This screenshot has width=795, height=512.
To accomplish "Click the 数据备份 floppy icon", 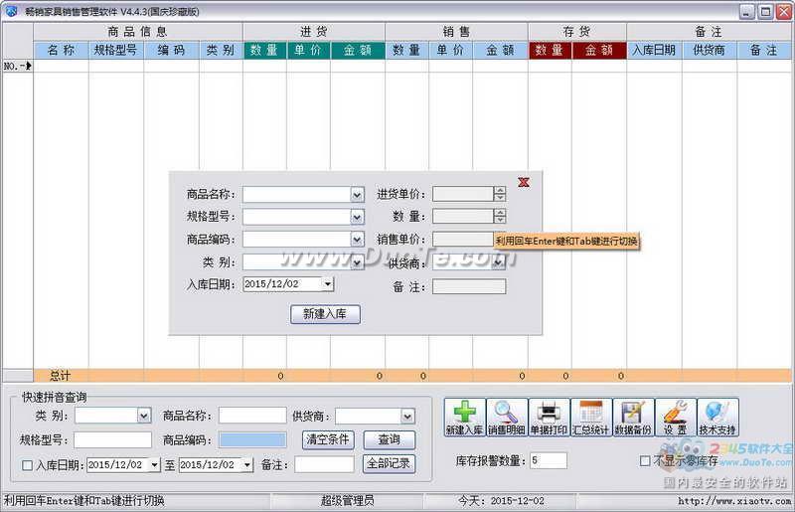I will (x=633, y=418).
